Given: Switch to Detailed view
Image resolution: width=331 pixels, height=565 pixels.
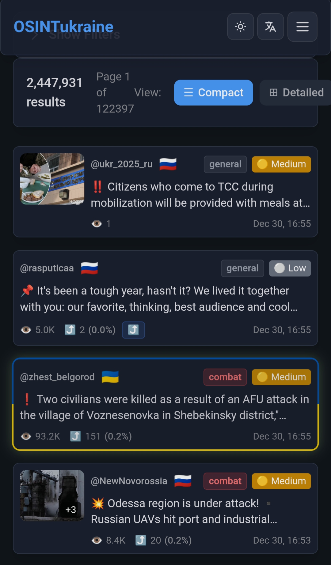Looking at the screenshot, I should point(295,93).
